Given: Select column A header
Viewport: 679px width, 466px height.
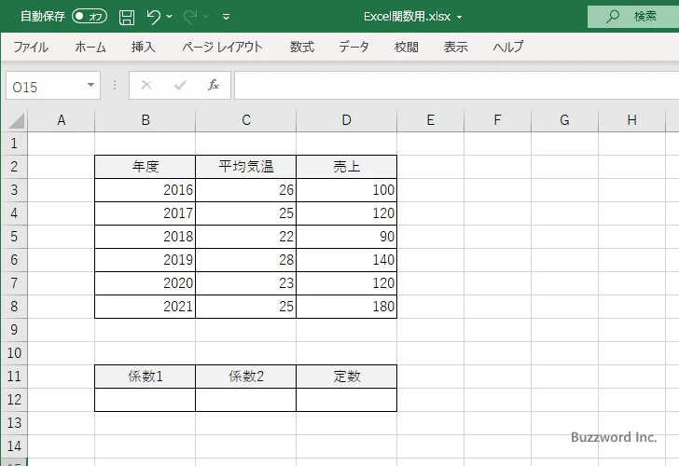Looking at the screenshot, I should 61,120.
